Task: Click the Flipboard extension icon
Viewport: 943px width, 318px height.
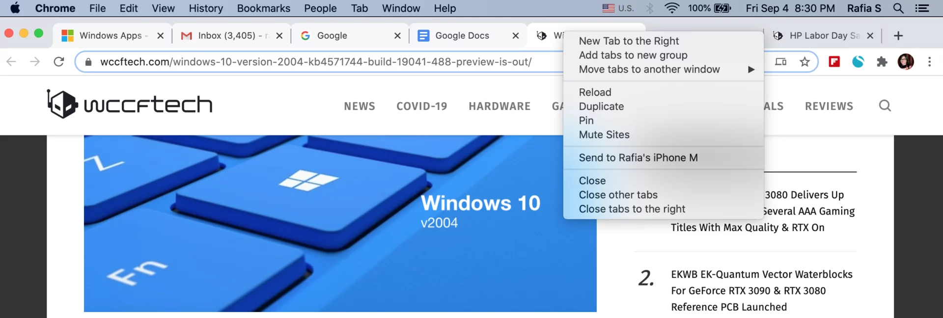Action: pyautogui.click(x=834, y=61)
